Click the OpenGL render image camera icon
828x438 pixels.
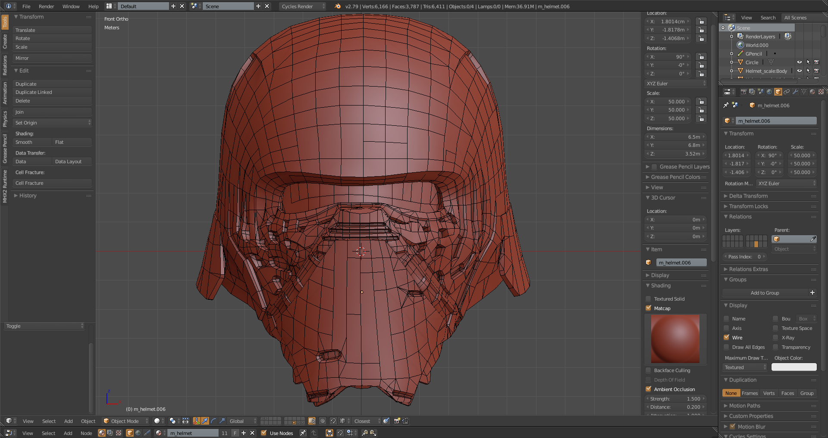point(397,421)
